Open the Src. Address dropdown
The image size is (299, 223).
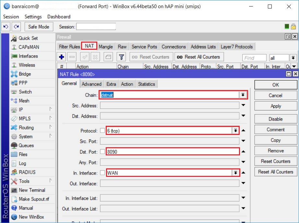tap(243, 105)
